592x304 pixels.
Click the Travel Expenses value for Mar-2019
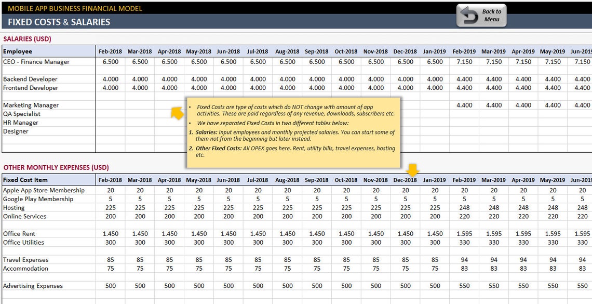(x=493, y=260)
